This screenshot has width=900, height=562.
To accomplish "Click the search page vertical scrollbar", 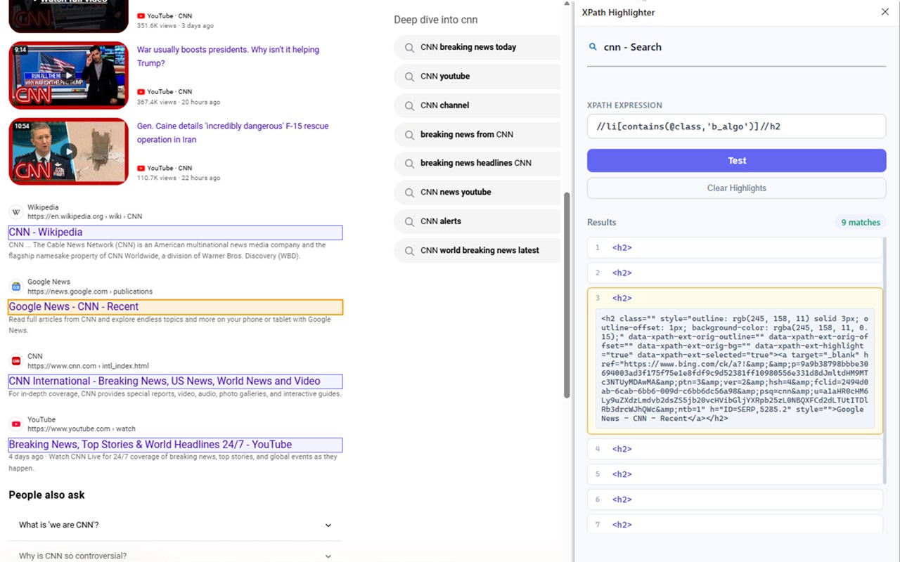I will [x=567, y=295].
